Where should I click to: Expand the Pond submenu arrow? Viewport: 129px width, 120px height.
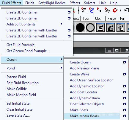62,68
